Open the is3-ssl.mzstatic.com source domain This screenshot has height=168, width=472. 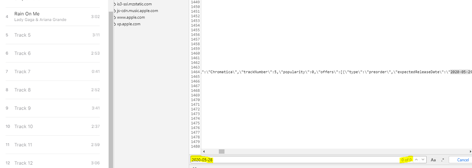(134, 4)
